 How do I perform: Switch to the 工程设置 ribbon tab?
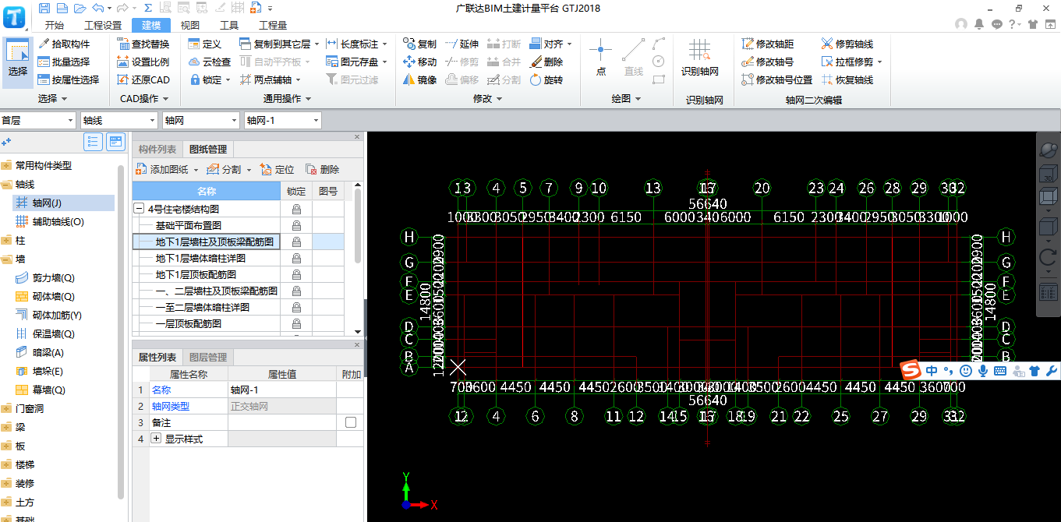[103, 25]
